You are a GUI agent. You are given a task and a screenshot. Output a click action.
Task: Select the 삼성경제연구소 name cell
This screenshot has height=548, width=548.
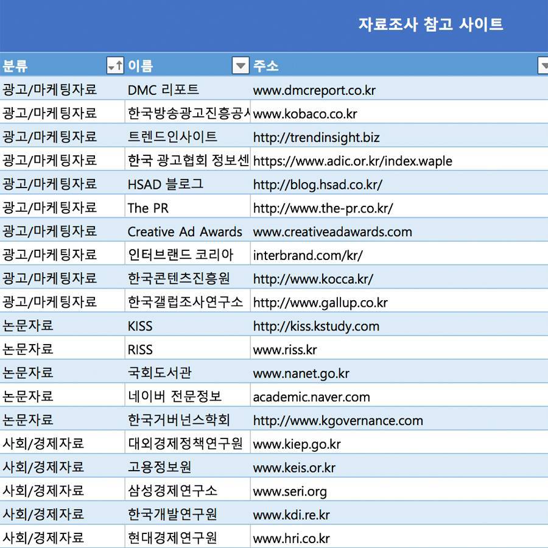coord(188,490)
